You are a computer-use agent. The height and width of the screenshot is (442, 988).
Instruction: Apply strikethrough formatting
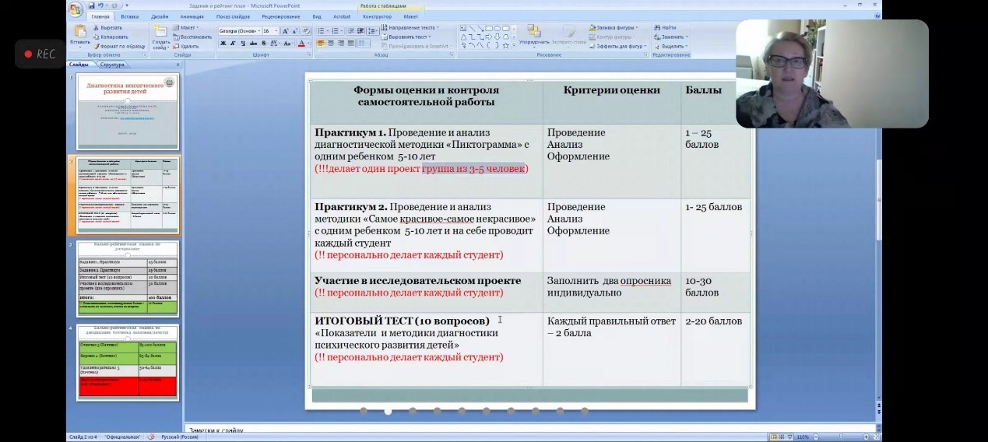point(253,44)
